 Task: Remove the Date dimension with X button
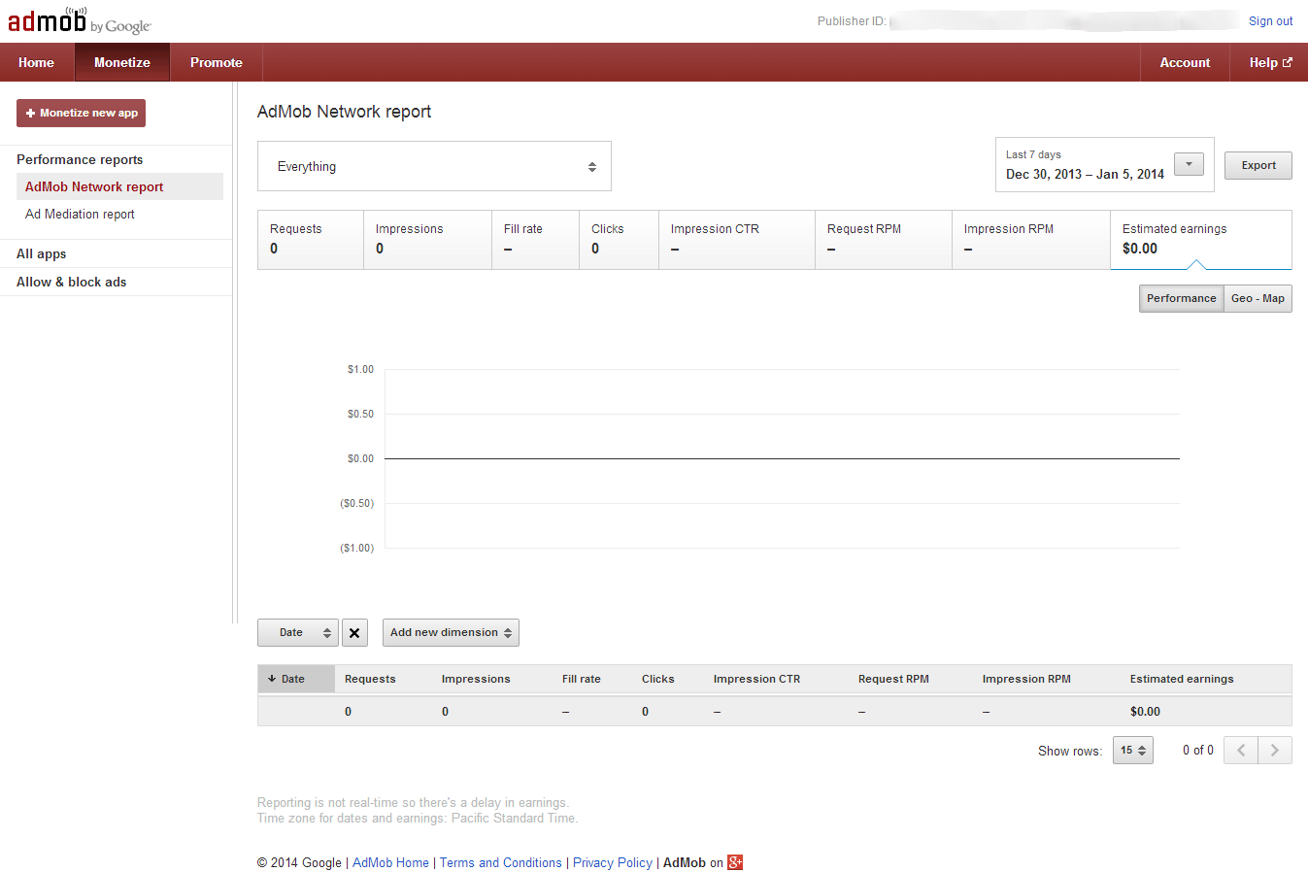(x=354, y=633)
